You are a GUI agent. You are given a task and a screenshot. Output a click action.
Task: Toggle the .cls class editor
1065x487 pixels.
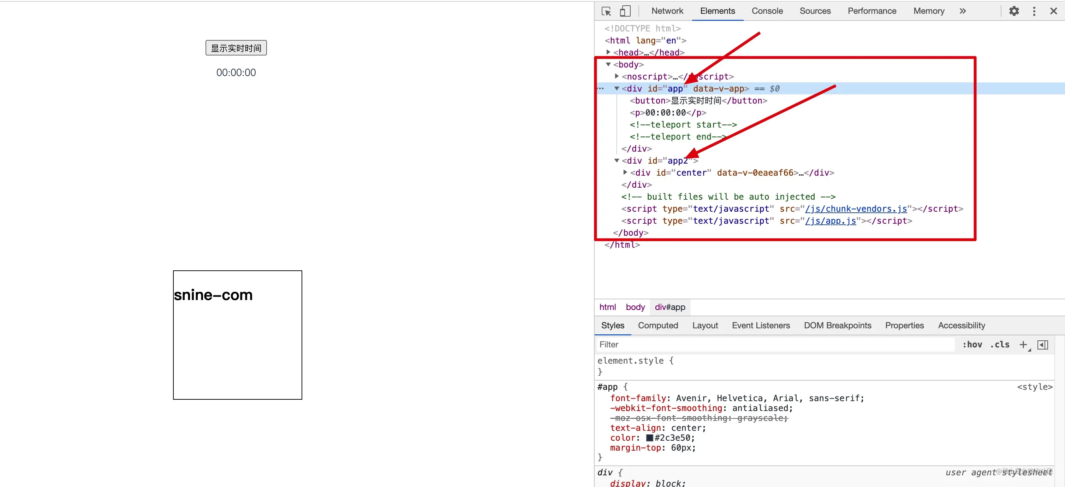click(1000, 345)
